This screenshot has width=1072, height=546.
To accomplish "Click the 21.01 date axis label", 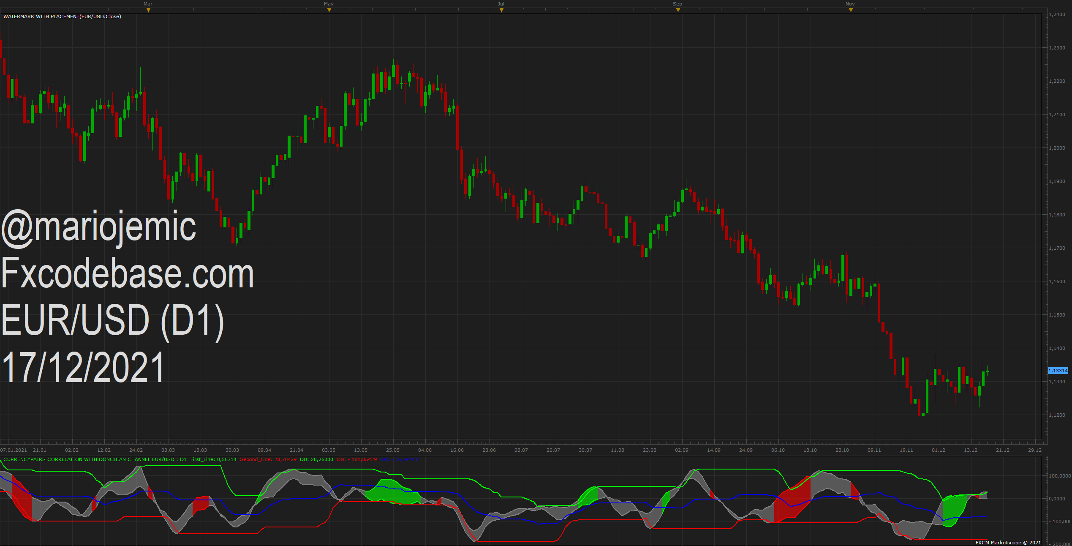I will click(40, 450).
